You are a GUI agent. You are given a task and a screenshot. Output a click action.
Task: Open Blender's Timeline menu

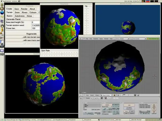coord(96,39)
